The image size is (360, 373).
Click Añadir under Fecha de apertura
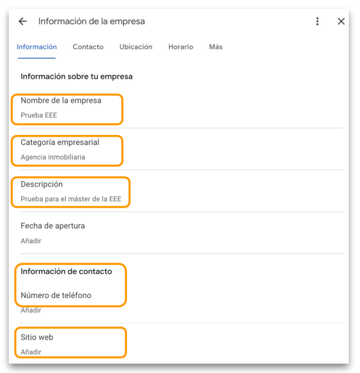pyautogui.click(x=31, y=241)
